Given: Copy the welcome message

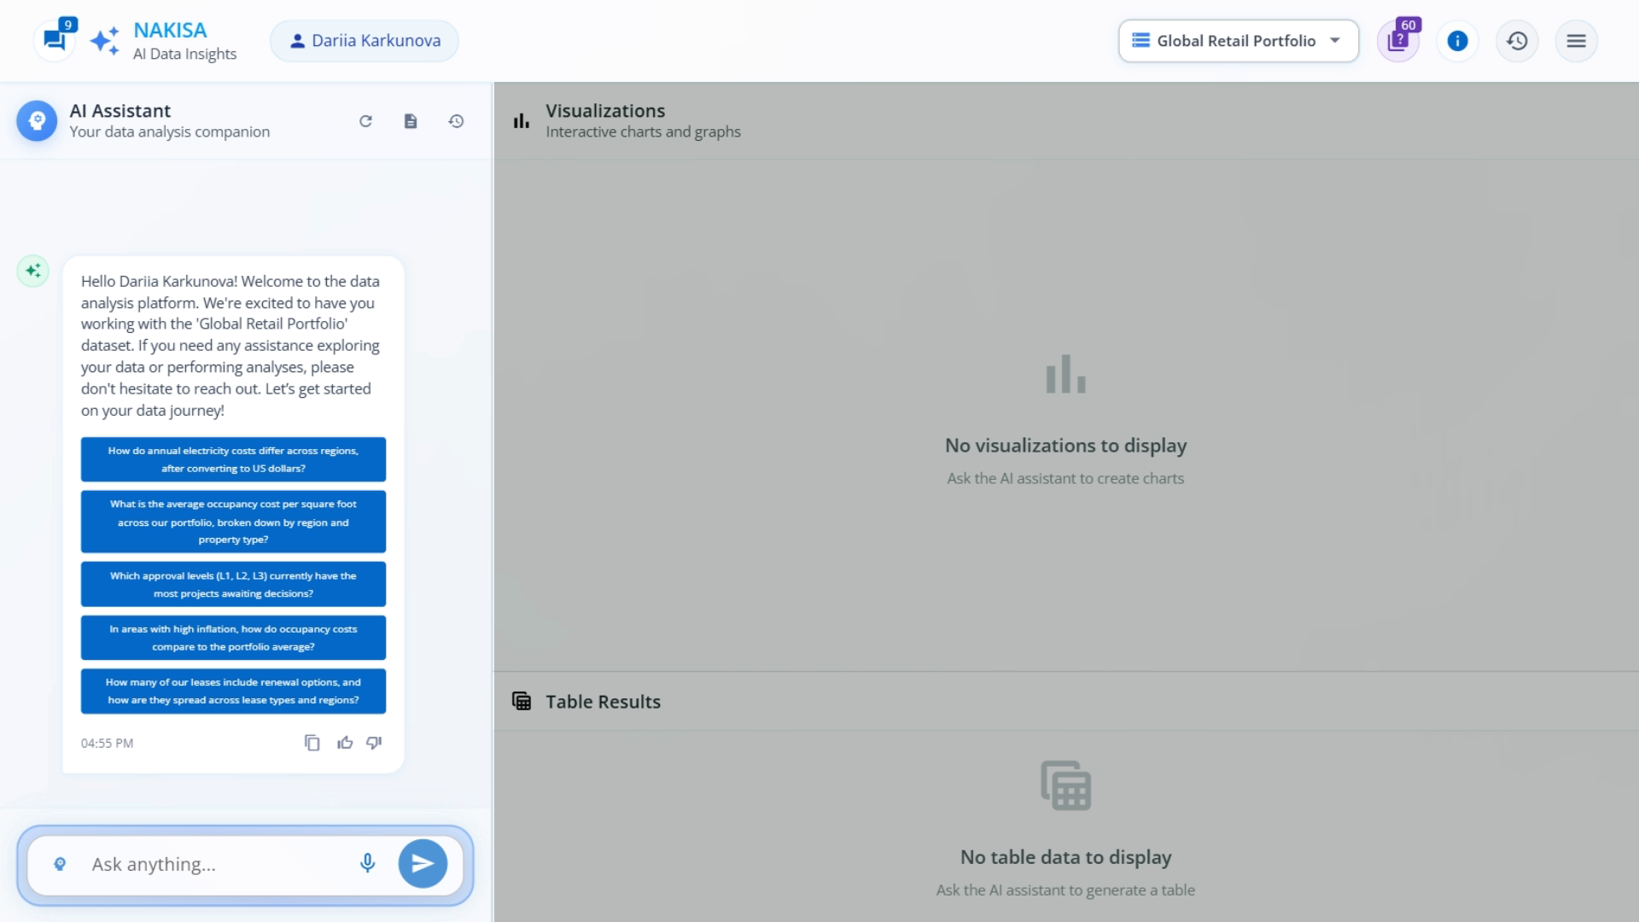Looking at the screenshot, I should pyautogui.click(x=312, y=743).
